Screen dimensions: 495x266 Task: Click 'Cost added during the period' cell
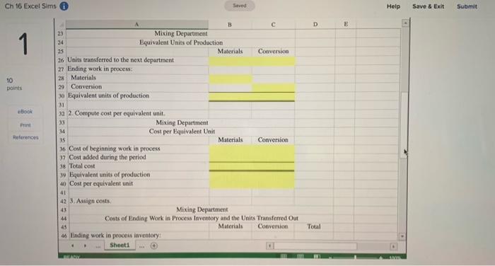(x=139, y=157)
